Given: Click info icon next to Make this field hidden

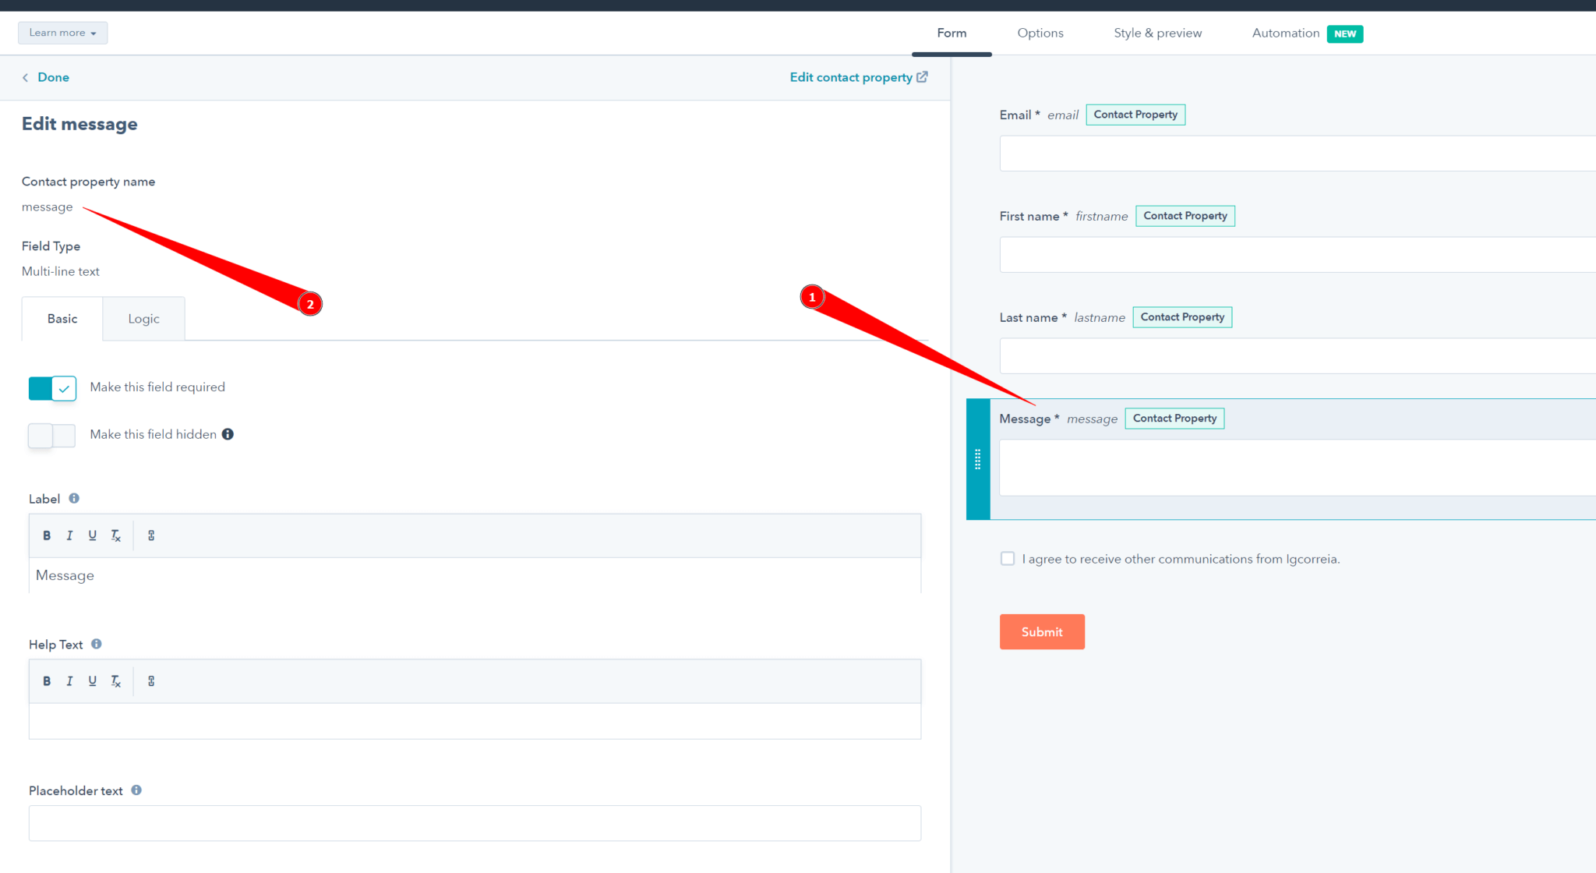Looking at the screenshot, I should (228, 434).
